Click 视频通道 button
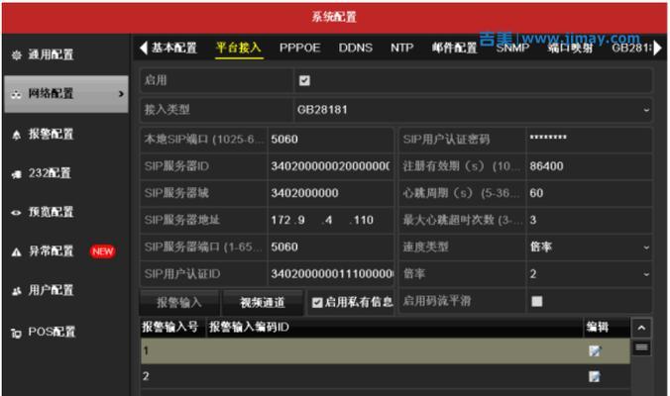This screenshot has width=670, height=396. 262,303
